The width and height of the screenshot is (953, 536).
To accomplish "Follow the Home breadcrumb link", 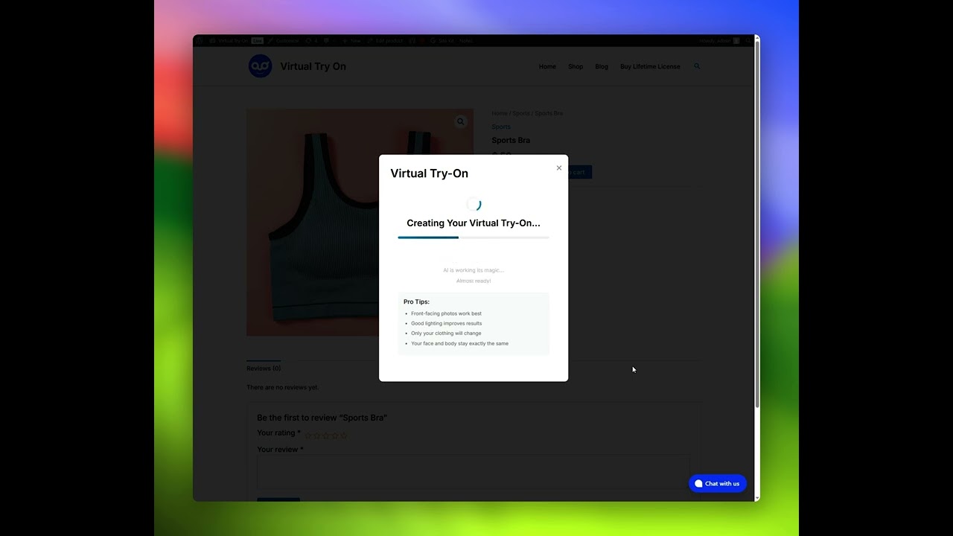I will 499,113.
